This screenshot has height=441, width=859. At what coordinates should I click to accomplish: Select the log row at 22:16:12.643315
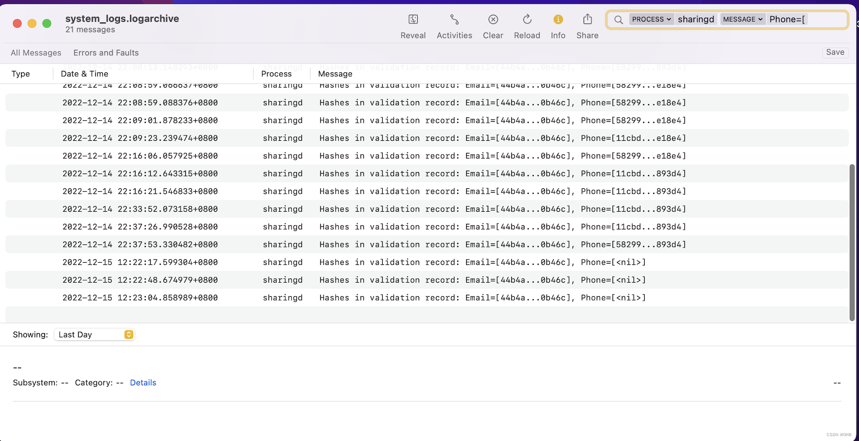click(x=427, y=174)
